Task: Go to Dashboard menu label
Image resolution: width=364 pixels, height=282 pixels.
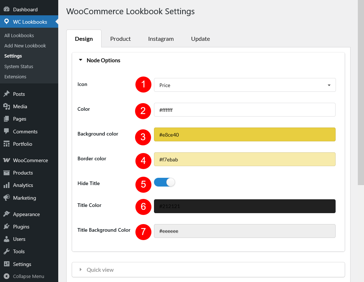Action: 25,9
